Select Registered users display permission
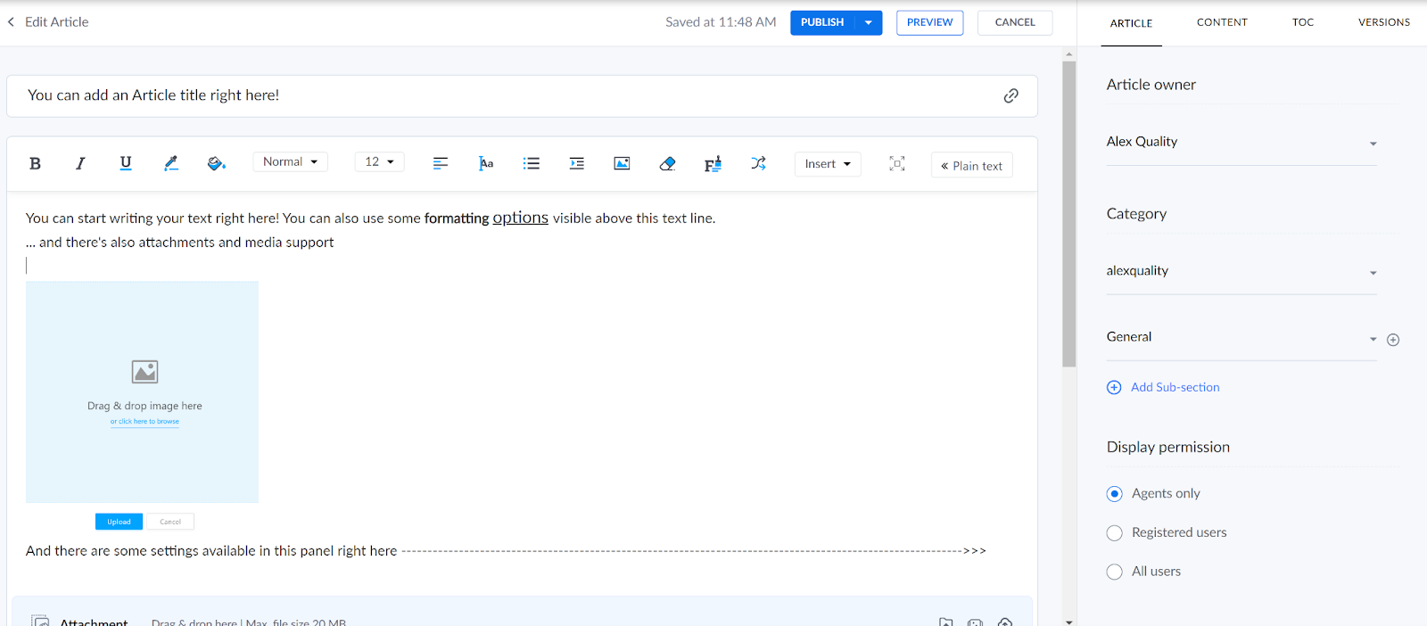The image size is (1427, 626). (x=1115, y=533)
